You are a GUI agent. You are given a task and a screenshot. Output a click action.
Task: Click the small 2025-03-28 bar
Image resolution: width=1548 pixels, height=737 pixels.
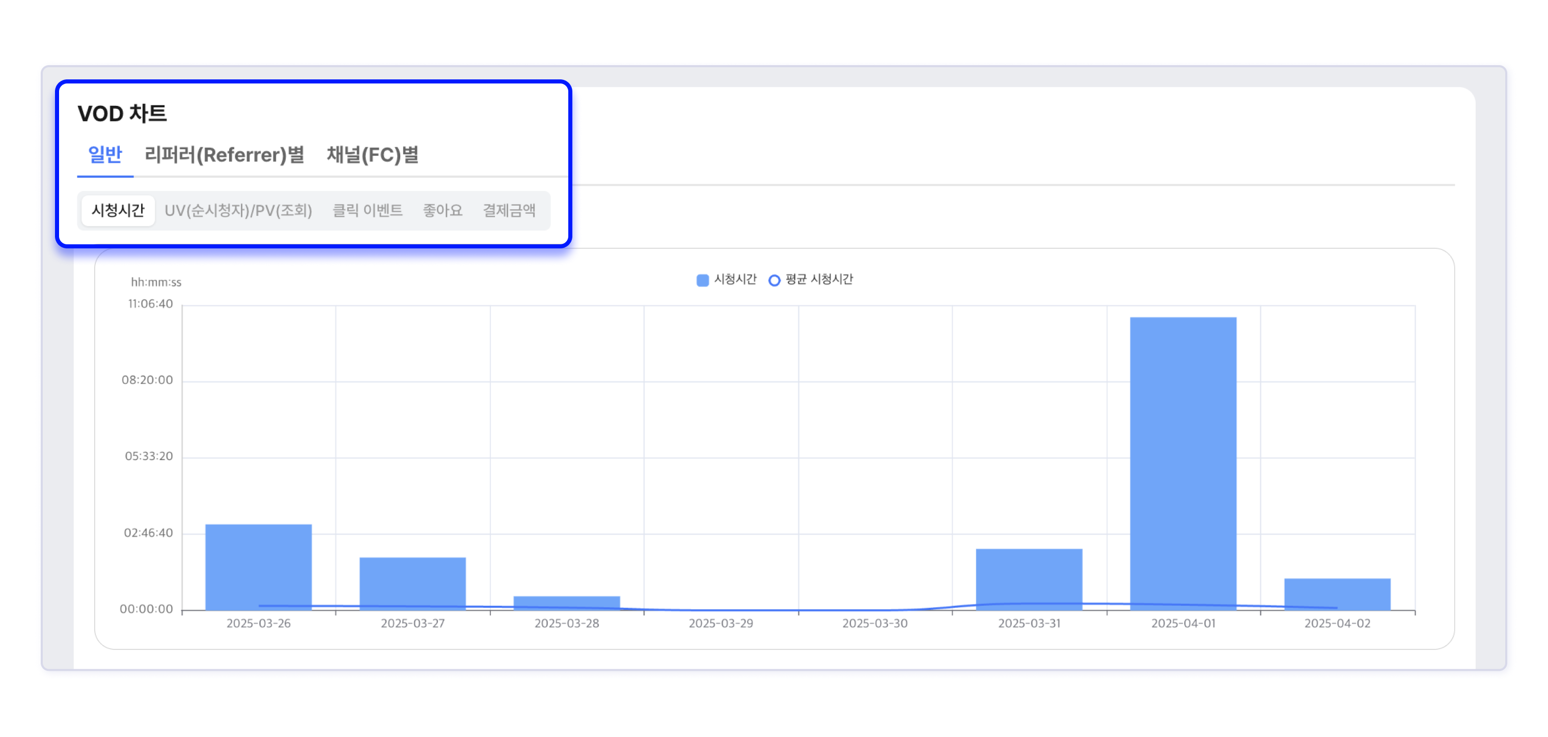[567, 601]
